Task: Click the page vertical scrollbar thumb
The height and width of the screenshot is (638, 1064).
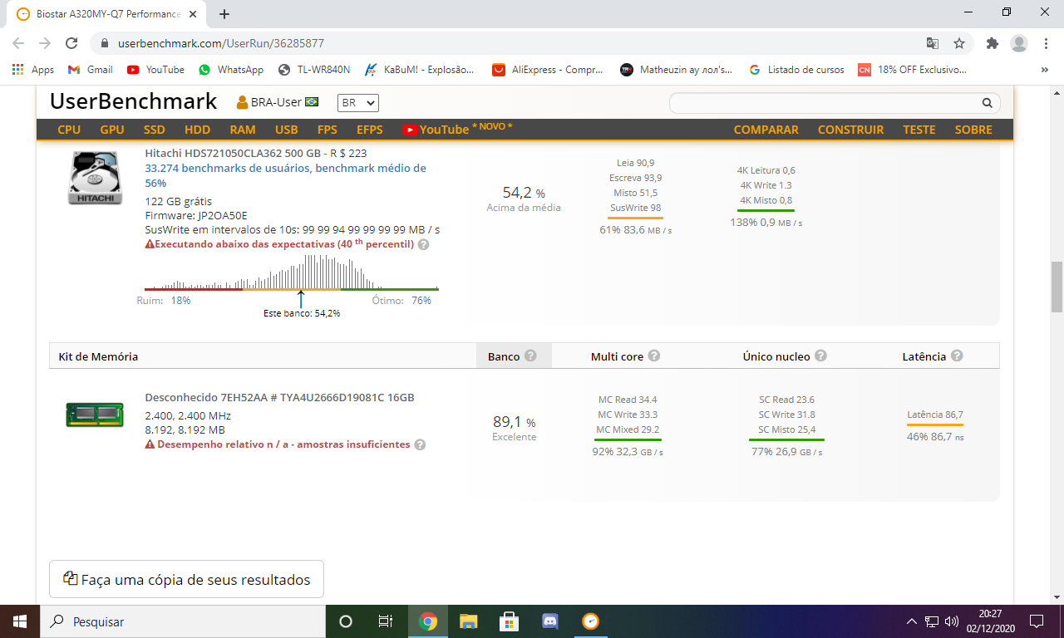Action: (1057, 287)
